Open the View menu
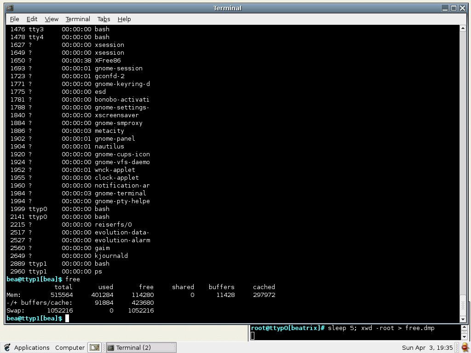 tap(52, 19)
